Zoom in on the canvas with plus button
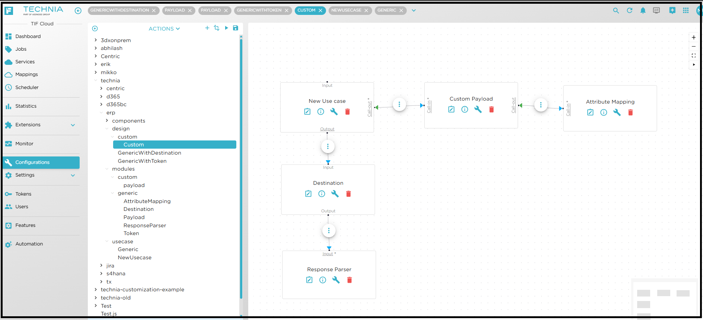 pos(694,37)
